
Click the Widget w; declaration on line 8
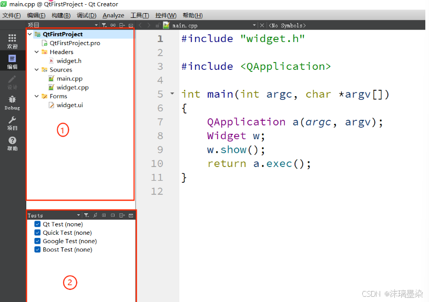point(236,136)
